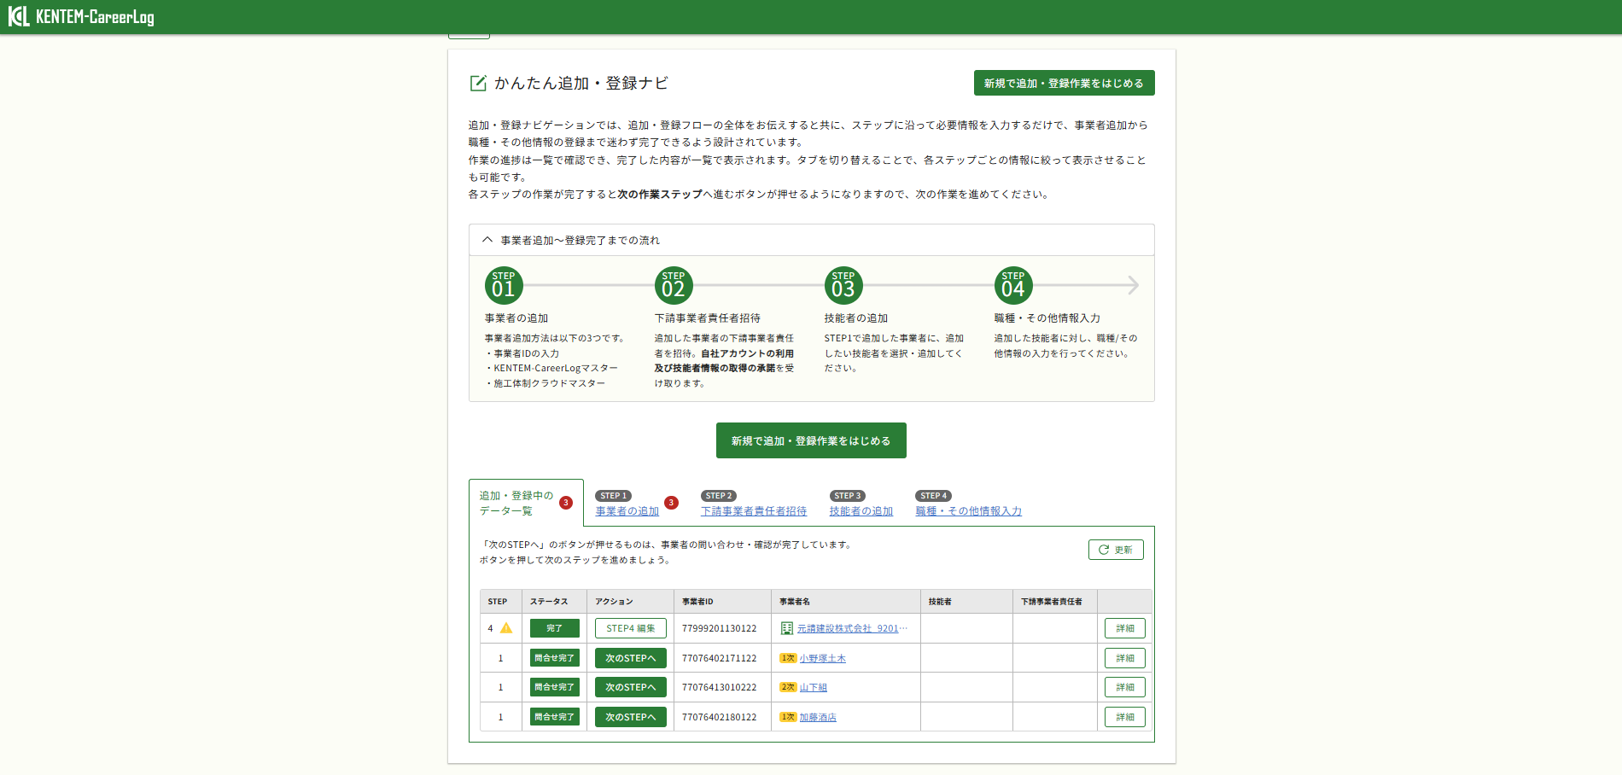Select the STEP 01 事業者の追加 circle icon
1622x775 pixels.
(x=504, y=285)
